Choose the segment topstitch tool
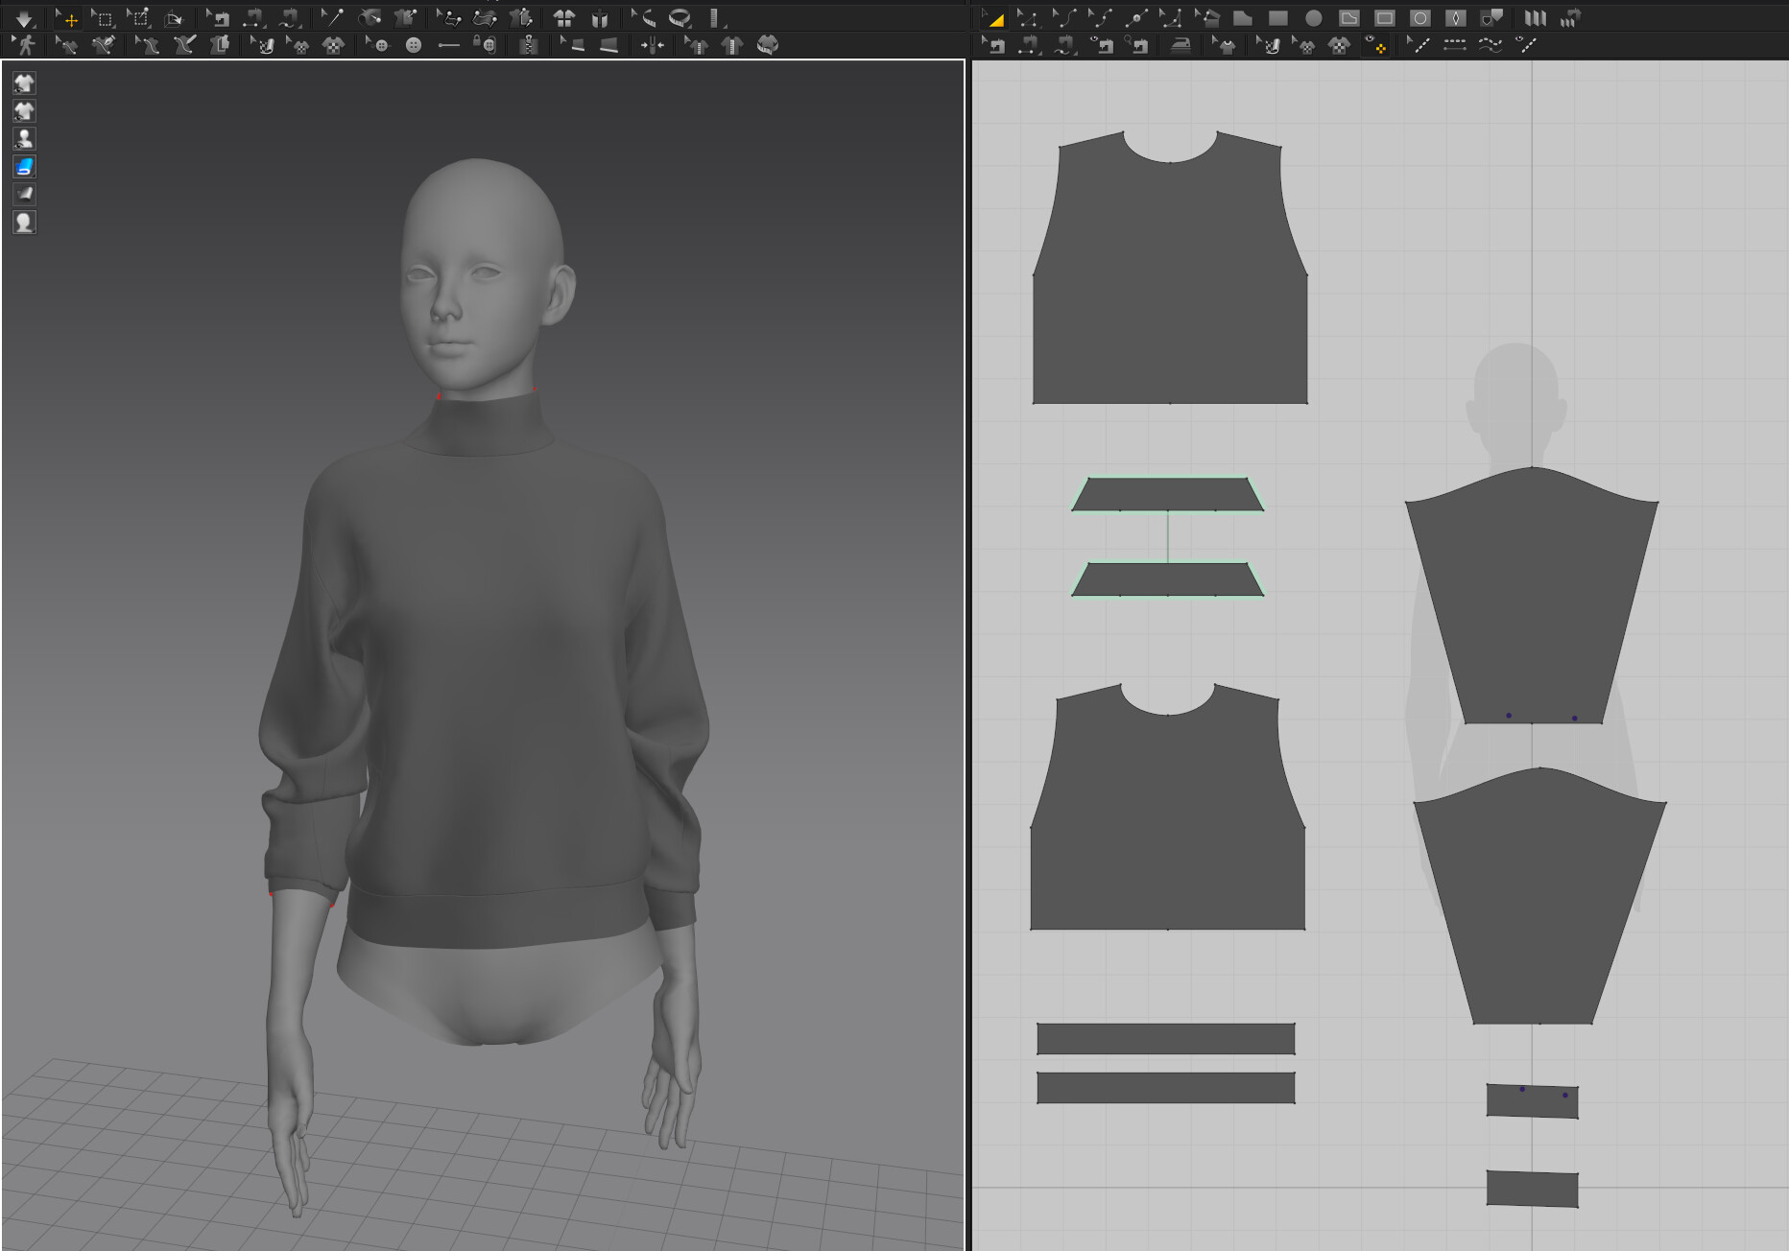Screen dimensions: 1789x1251 1454,45
